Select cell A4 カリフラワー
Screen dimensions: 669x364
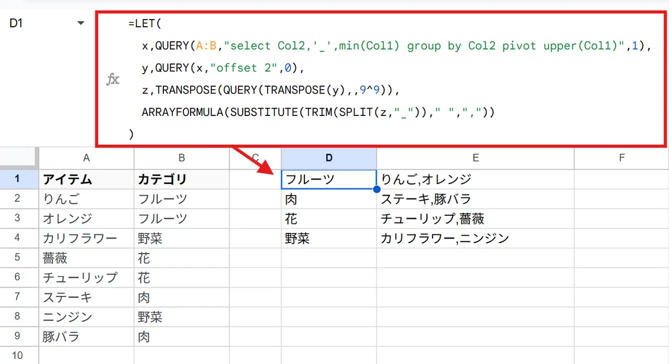click(86, 239)
